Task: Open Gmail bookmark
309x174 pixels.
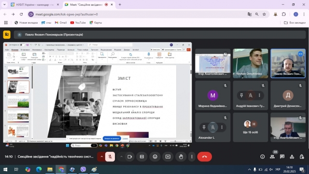Action: pos(61,23)
